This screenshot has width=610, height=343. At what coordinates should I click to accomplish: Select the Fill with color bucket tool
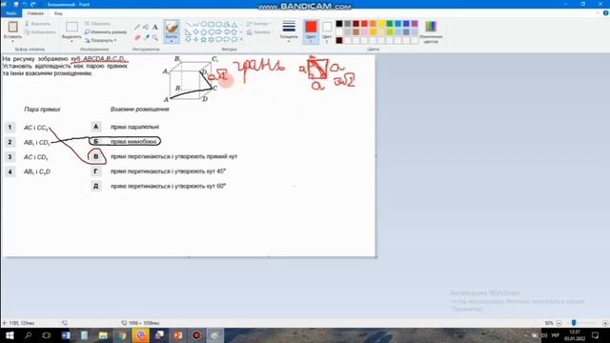click(146, 27)
